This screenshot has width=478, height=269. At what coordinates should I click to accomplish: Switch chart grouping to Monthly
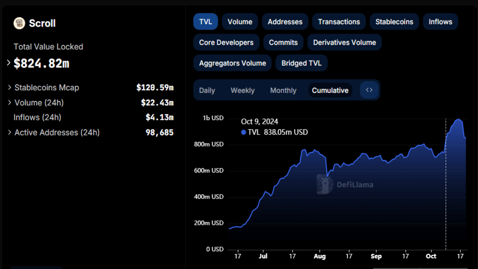click(283, 90)
